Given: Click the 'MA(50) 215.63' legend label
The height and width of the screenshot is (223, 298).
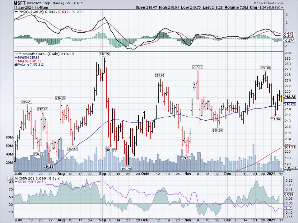Looking at the screenshot, I should [x=29, y=58].
